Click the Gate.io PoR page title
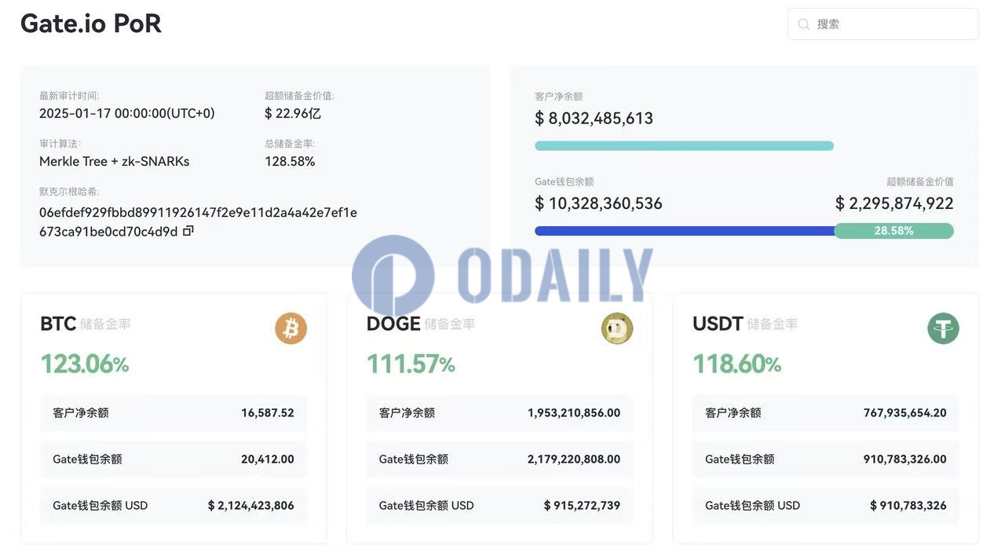 pyautogui.click(x=91, y=24)
